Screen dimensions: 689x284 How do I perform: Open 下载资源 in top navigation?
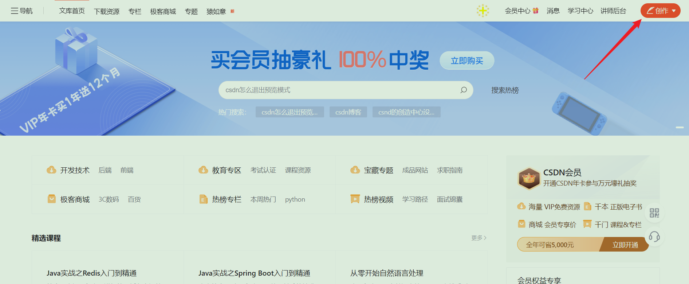(x=107, y=11)
